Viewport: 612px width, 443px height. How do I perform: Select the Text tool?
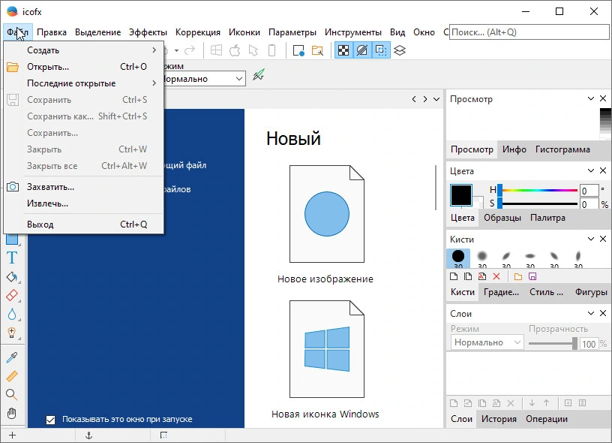point(12,258)
